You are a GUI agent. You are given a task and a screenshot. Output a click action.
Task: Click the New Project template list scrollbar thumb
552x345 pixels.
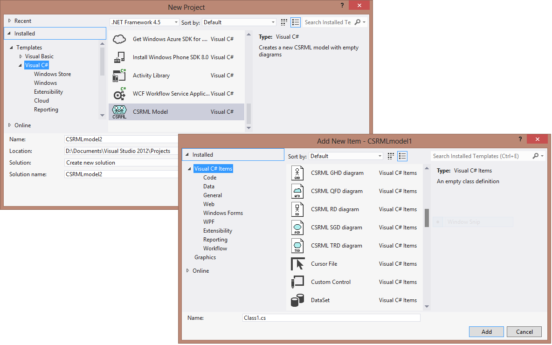pos(249,113)
